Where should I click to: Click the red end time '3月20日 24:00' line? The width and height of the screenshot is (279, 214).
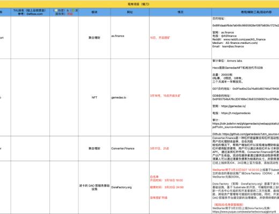[167, 187]
